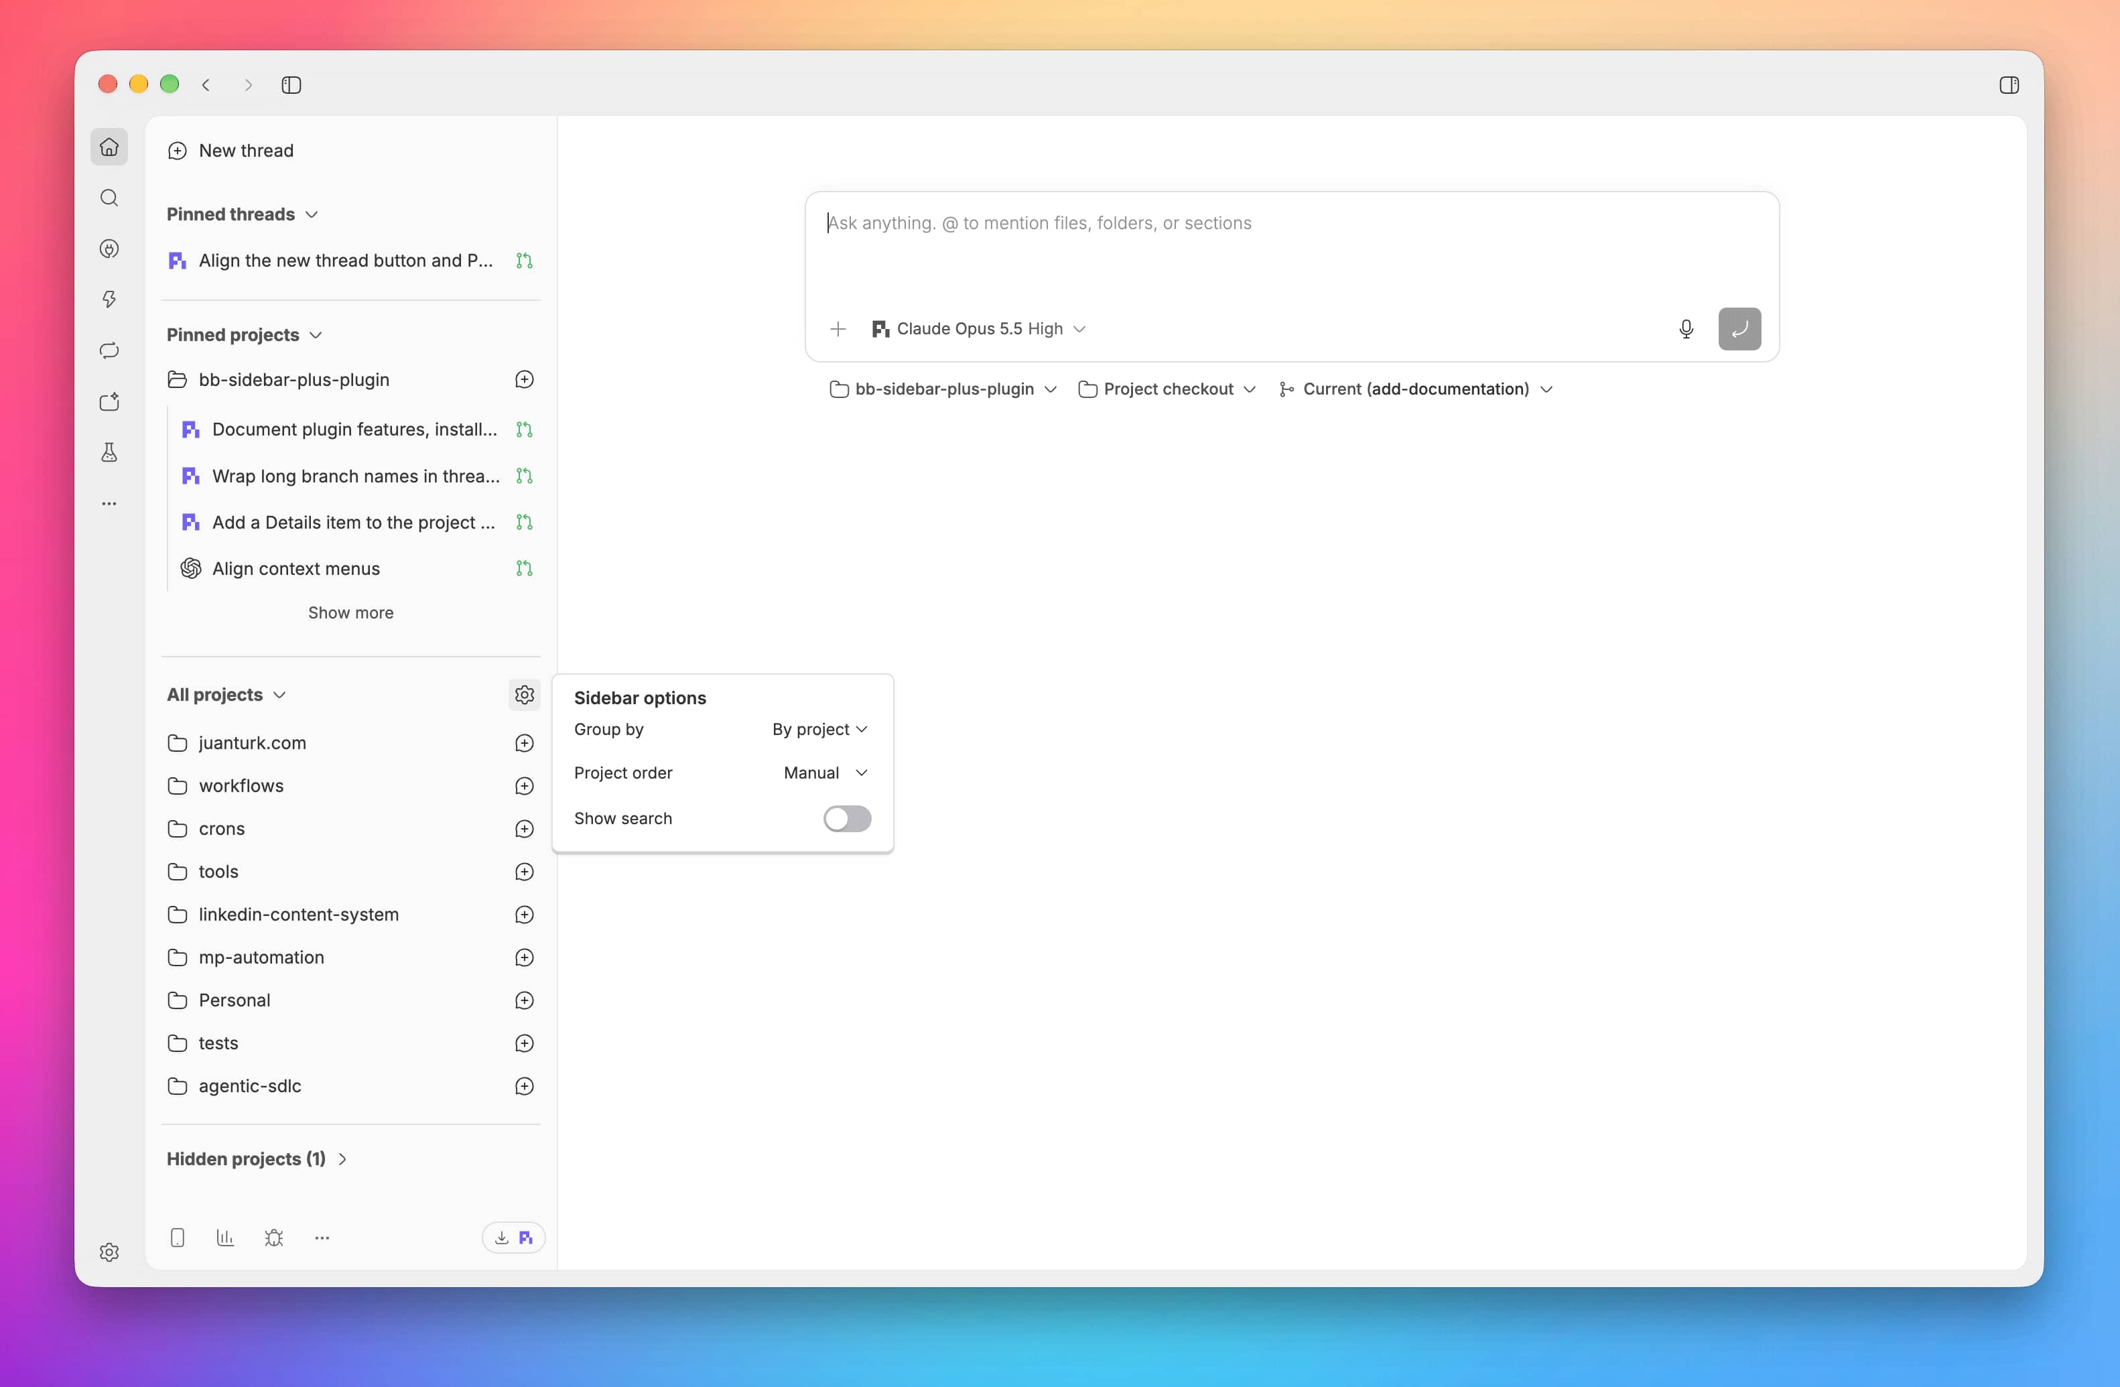2120x1387 pixels.
Task: Open the Project order Manual dropdown
Action: click(x=825, y=773)
